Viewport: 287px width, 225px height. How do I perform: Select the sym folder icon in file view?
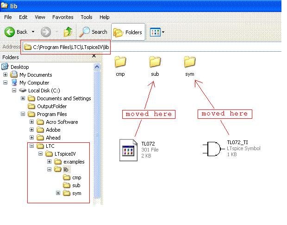(x=190, y=62)
